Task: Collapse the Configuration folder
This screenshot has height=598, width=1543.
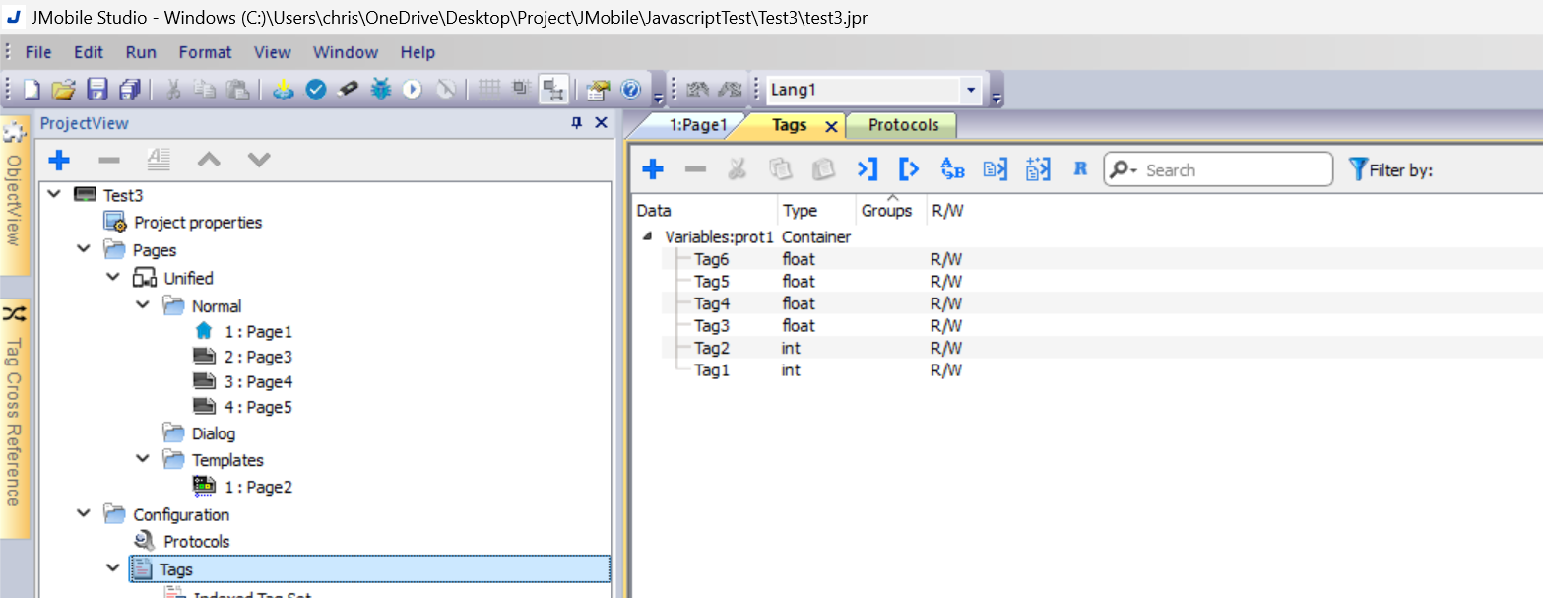Action: point(84,514)
